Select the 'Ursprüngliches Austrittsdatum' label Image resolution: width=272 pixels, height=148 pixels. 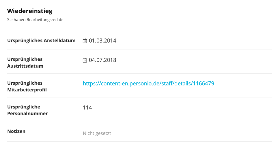click(x=25, y=63)
